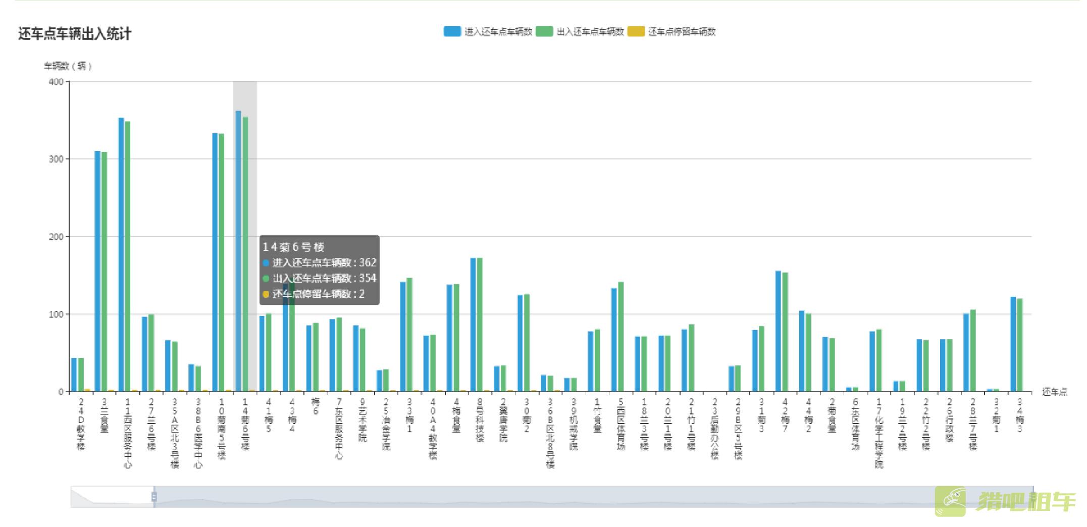
Task: Click the x-axis label 7东区服务中心
Action: 339,429
